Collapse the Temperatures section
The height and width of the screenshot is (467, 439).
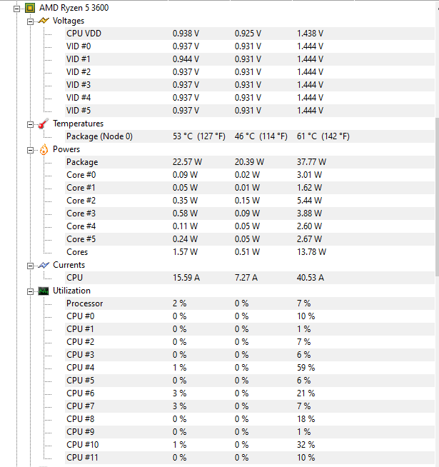point(30,124)
